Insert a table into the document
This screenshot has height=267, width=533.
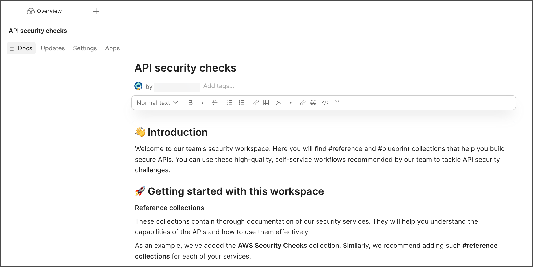266,103
